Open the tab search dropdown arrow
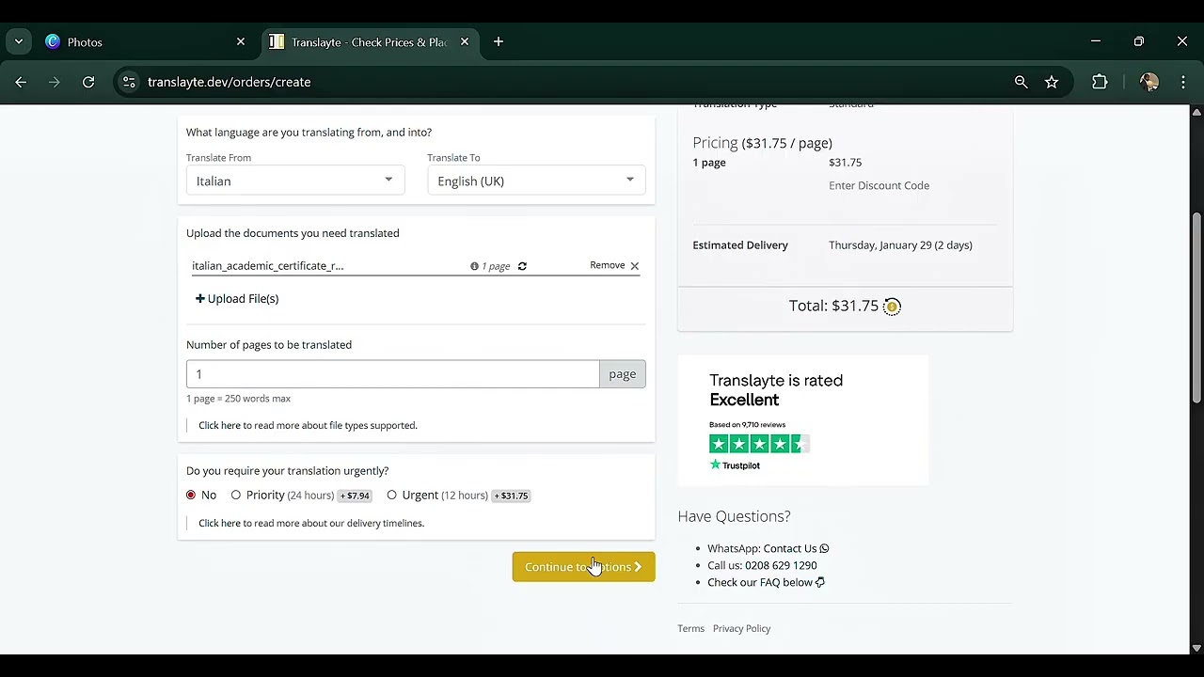The image size is (1204, 677). 18,41
